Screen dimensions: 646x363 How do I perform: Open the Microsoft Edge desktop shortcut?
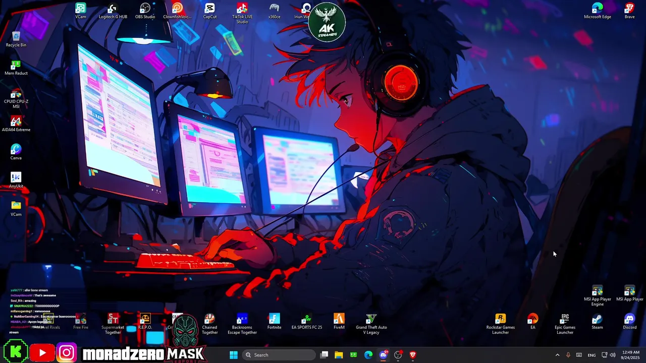pos(598,11)
